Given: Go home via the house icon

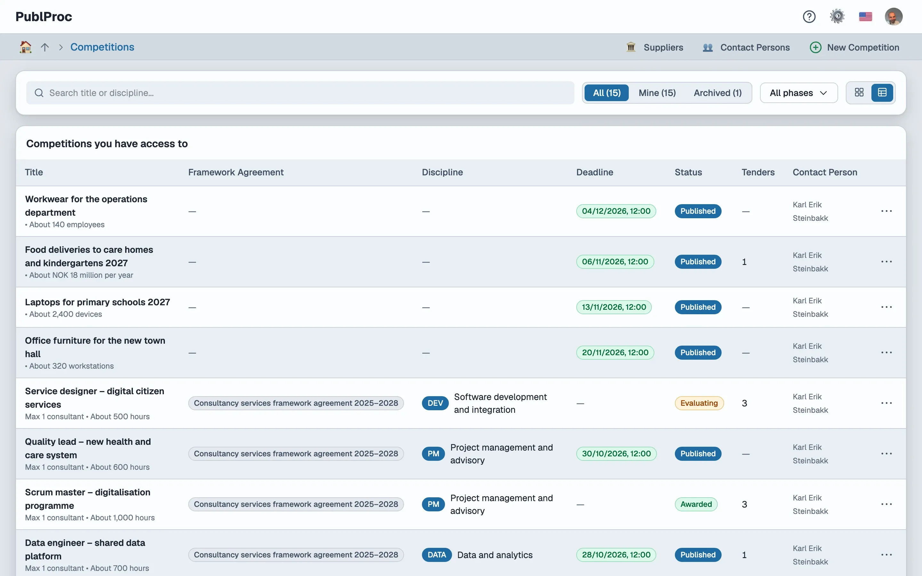Looking at the screenshot, I should [x=26, y=47].
